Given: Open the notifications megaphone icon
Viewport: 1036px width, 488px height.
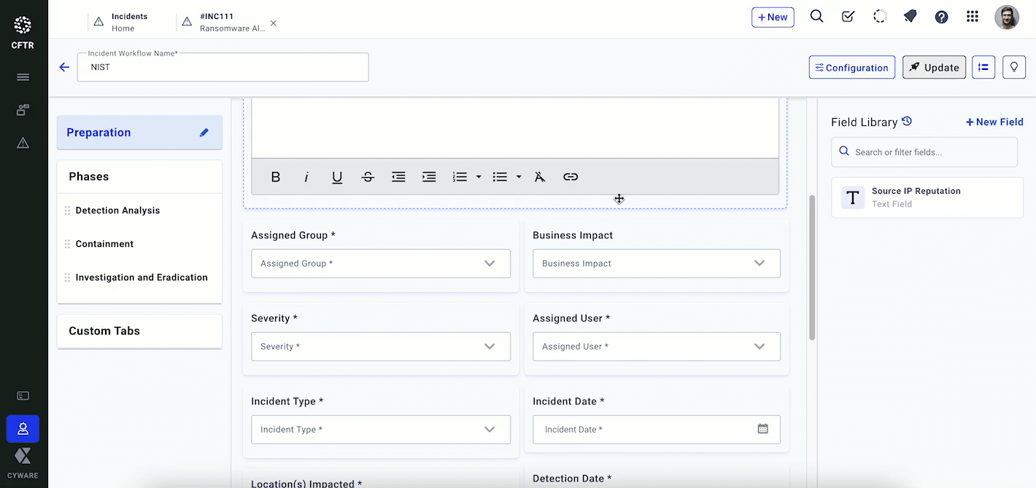Looking at the screenshot, I should pyautogui.click(x=910, y=17).
